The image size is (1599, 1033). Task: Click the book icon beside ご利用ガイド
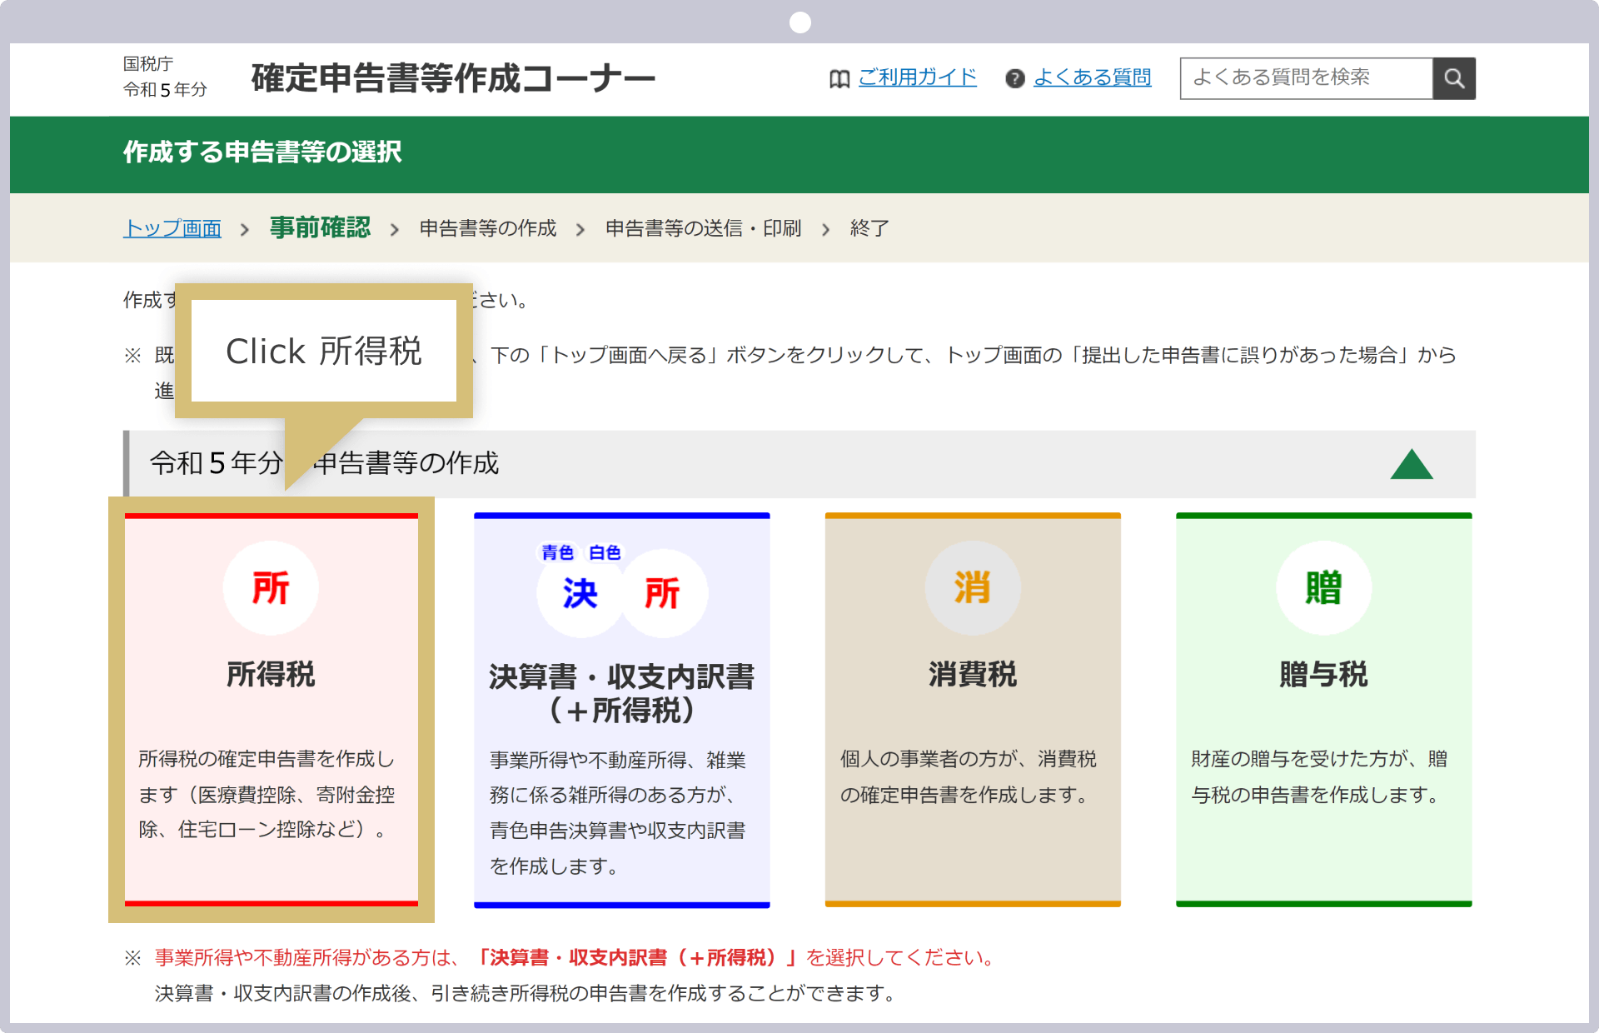click(839, 79)
